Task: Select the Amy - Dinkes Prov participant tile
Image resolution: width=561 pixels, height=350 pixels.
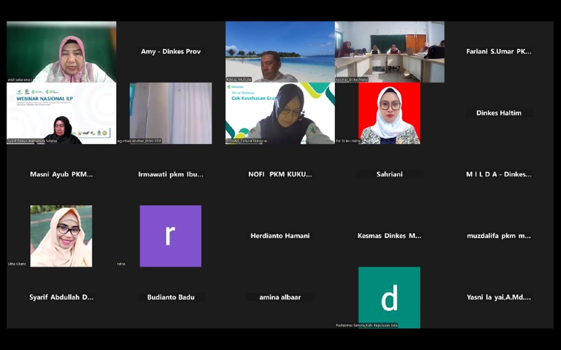Action: point(170,52)
